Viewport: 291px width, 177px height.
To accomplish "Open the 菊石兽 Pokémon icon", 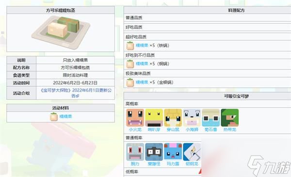I will click(x=211, y=118).
